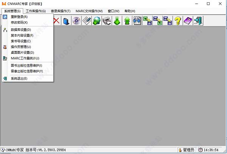Maximize the CNMARC专家 window
Screen dimensions: 227x154
[x=208, y=4]
